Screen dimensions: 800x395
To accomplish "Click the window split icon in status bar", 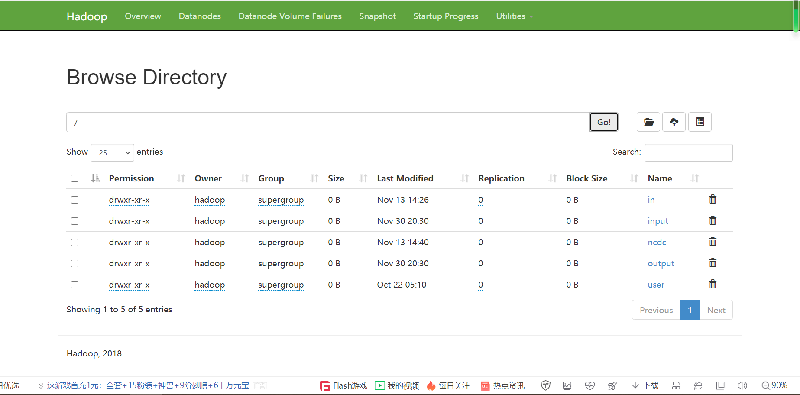I will pos(720,385).
